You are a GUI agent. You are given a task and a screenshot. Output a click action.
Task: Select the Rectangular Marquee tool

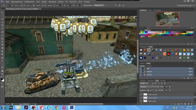click(x=2, y=16)
